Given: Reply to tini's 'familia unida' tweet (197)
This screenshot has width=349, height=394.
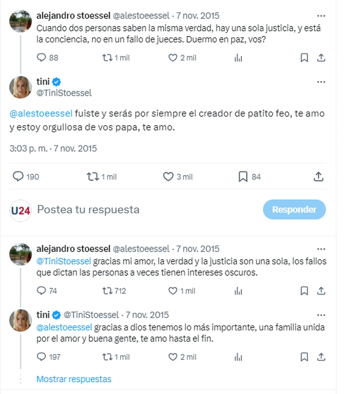Looking at the screenshot, I should [x=41, y=357].
